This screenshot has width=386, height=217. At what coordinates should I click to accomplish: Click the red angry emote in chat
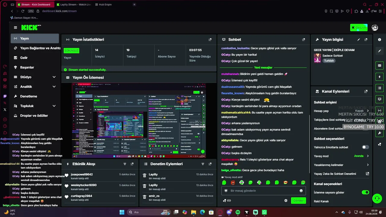pos(233,183)
